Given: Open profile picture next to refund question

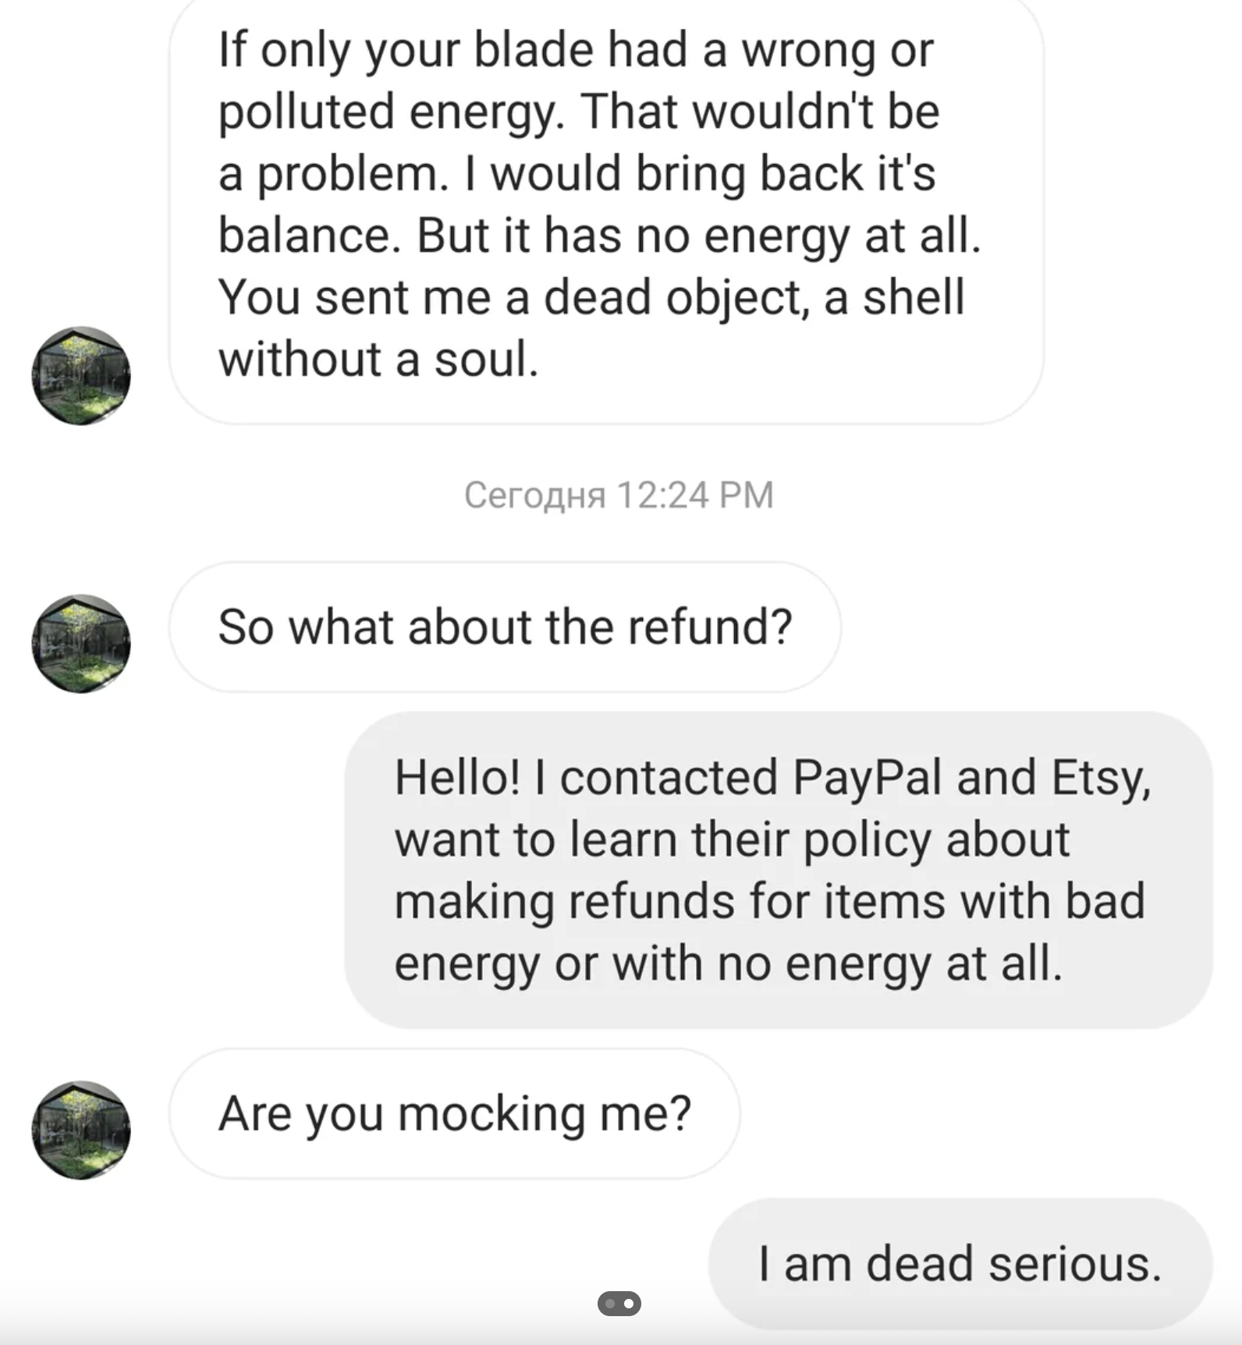Looking at the screenshot, I should [x=81, y=644].
